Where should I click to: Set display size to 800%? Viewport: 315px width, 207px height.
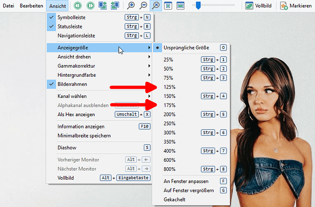[191, 169]
